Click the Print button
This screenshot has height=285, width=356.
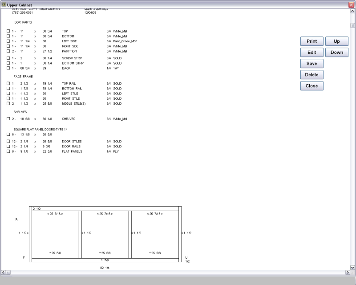pyautogui.click(x=312, y=41)
